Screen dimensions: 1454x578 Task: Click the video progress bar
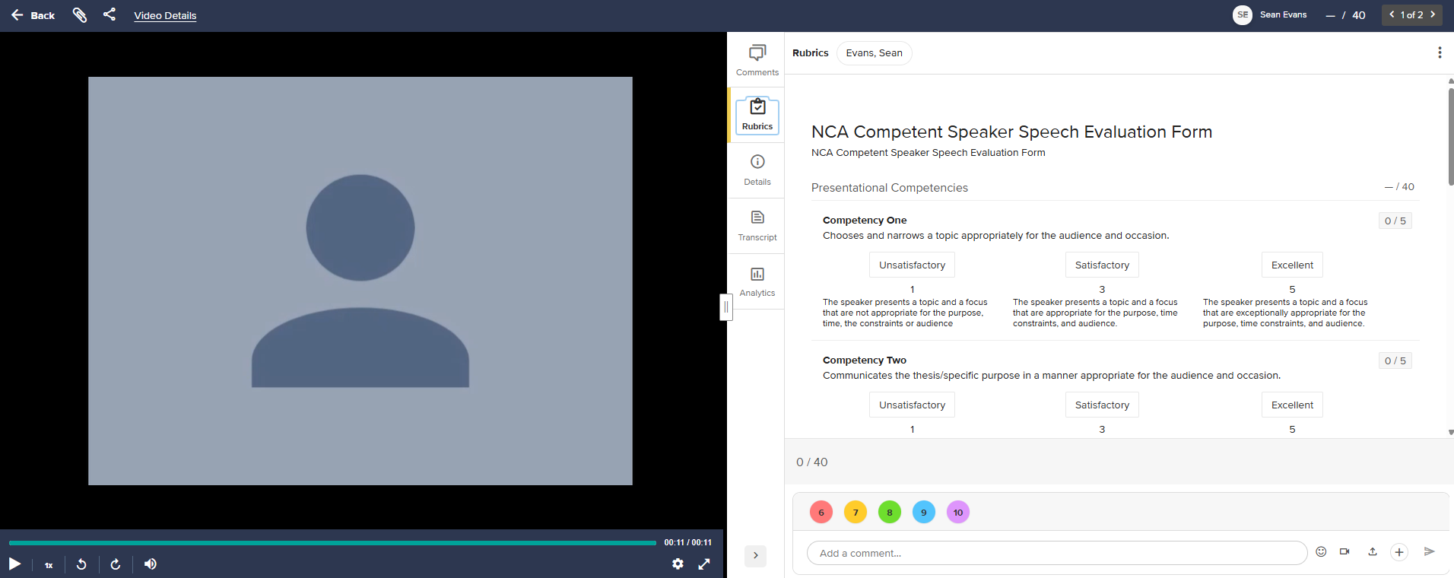pos(332,543)
